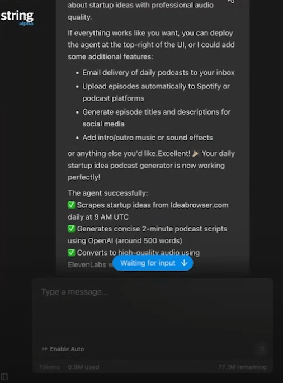This screenshot has width=283, height=383.
Task: Click the 6.9M used tokens label
Action: pyautogui.click(x=83, y=367)
